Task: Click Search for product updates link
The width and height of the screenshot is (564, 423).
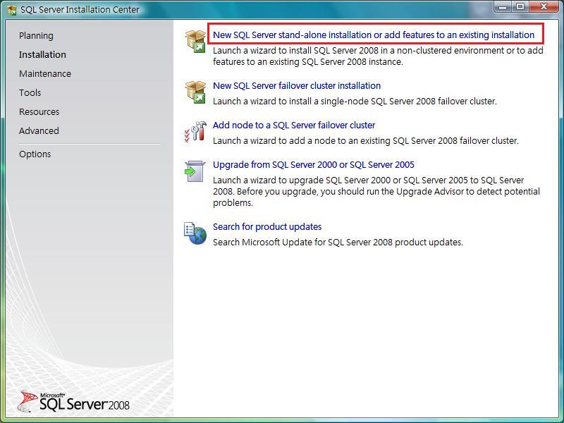Action: pyautogui.click(x=267, y=227)
